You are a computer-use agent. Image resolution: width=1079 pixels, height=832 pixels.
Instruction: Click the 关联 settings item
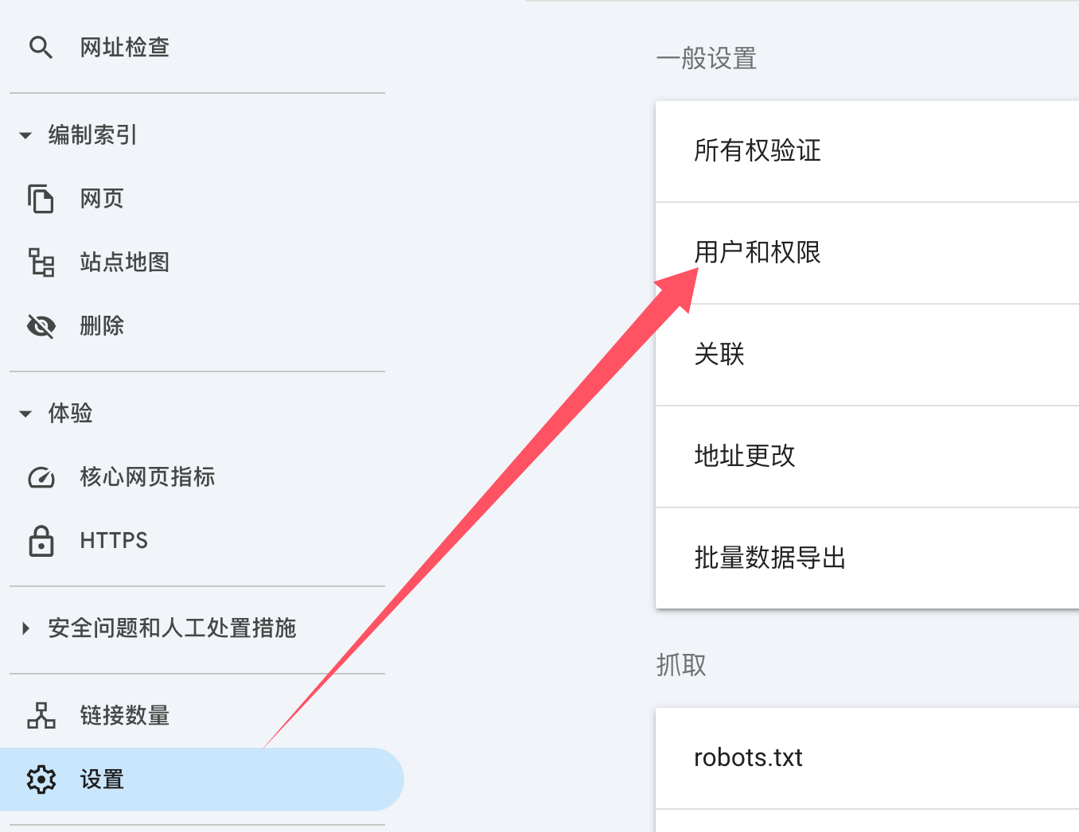pos(719,355)
